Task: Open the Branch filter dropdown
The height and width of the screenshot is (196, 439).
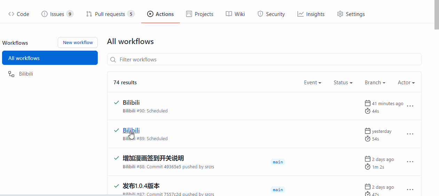Action: point(375,83)
